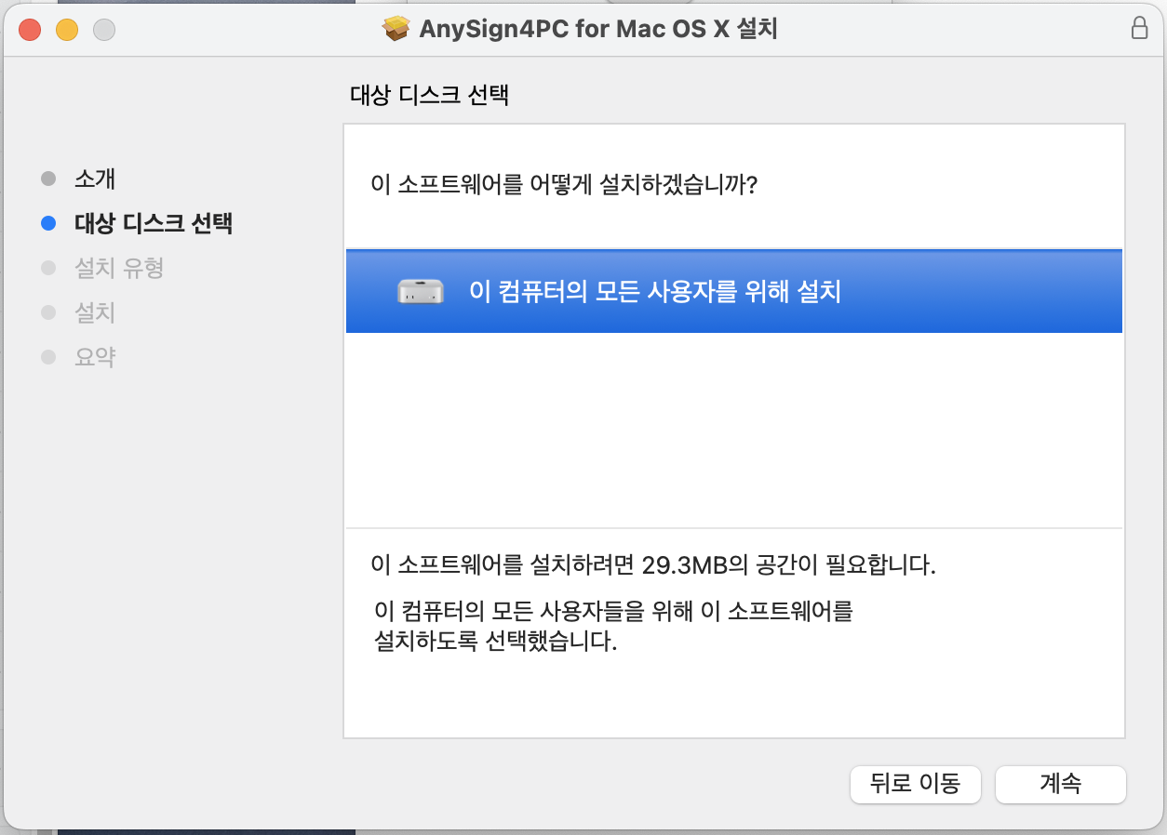Click the 설치 유형 step in sidebar
The image size is (1167, 835).
click(119, 268)
